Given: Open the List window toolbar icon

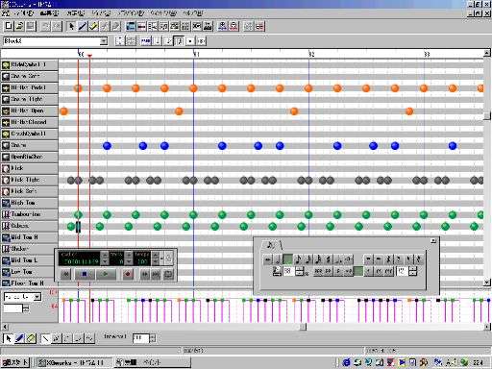Looking at the screenshot, I should point(153,26).
